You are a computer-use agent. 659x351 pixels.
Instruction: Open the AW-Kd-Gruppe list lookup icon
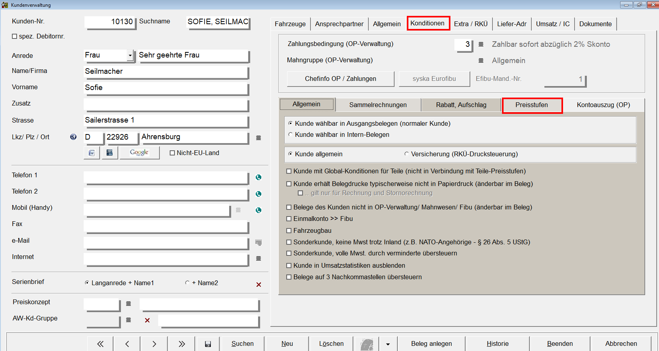point(128,320)
